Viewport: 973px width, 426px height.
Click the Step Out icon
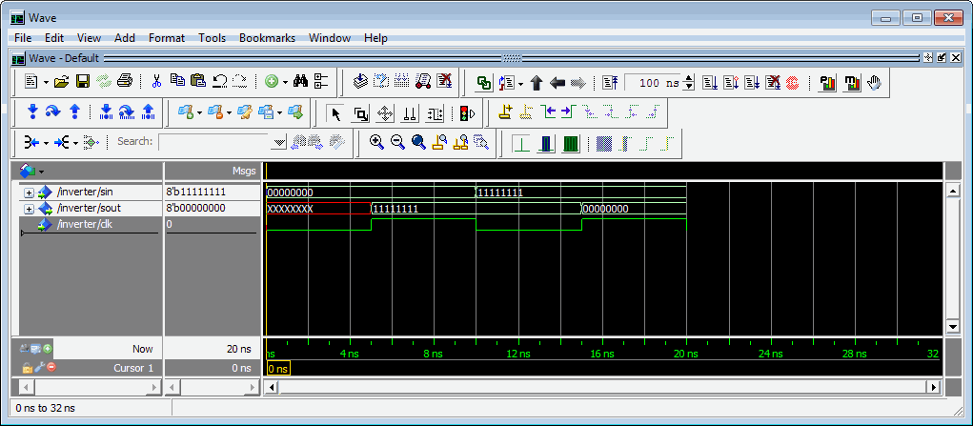click(x=74, y=112)
